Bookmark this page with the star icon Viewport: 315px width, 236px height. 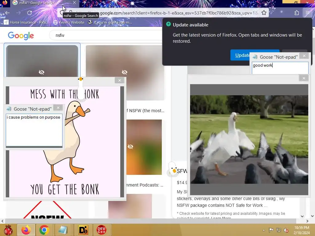click(x=264, y=13)
